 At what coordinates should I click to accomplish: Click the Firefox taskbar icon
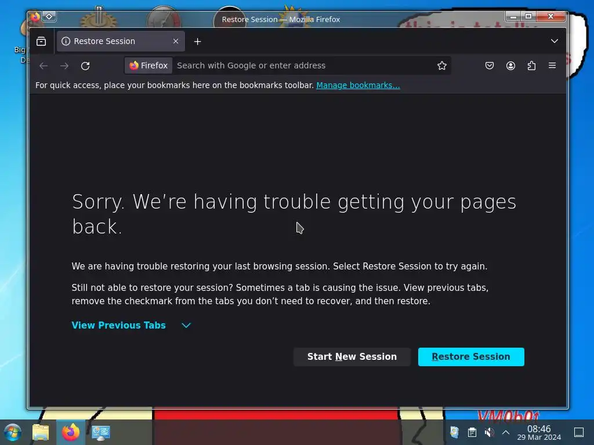(71, 432)
